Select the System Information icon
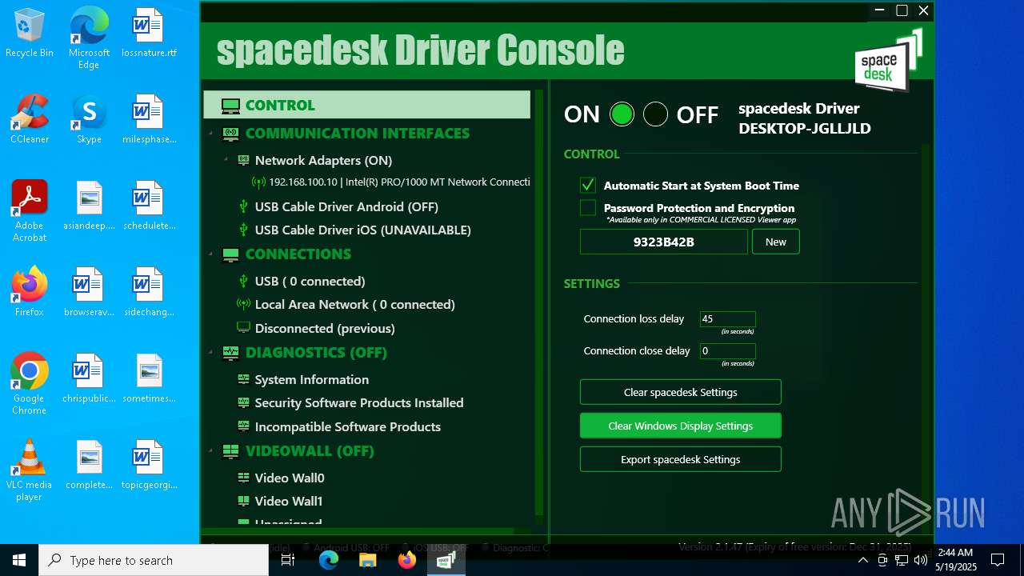Viewport: 1024px width, 576px height. tap(244, 379)
